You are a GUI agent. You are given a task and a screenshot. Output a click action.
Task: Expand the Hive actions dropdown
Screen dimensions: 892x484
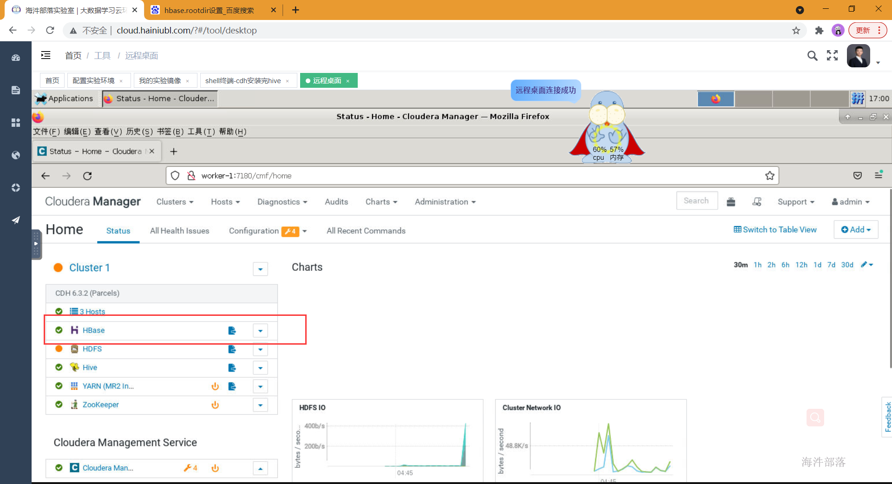pyautogui.click(x=260, y=368)
